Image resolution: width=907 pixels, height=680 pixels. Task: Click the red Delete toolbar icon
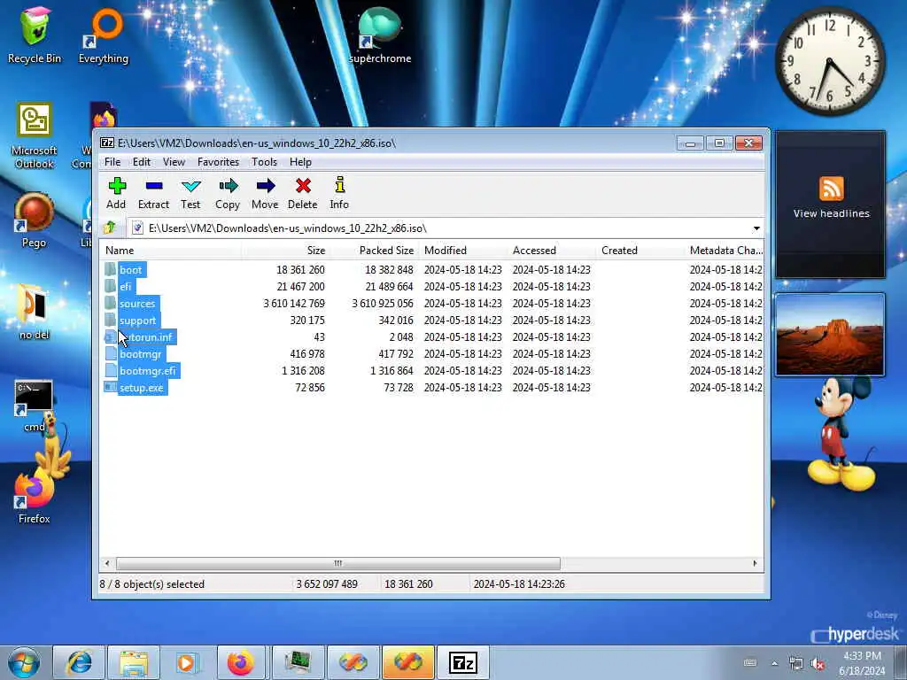click(303, 186)
